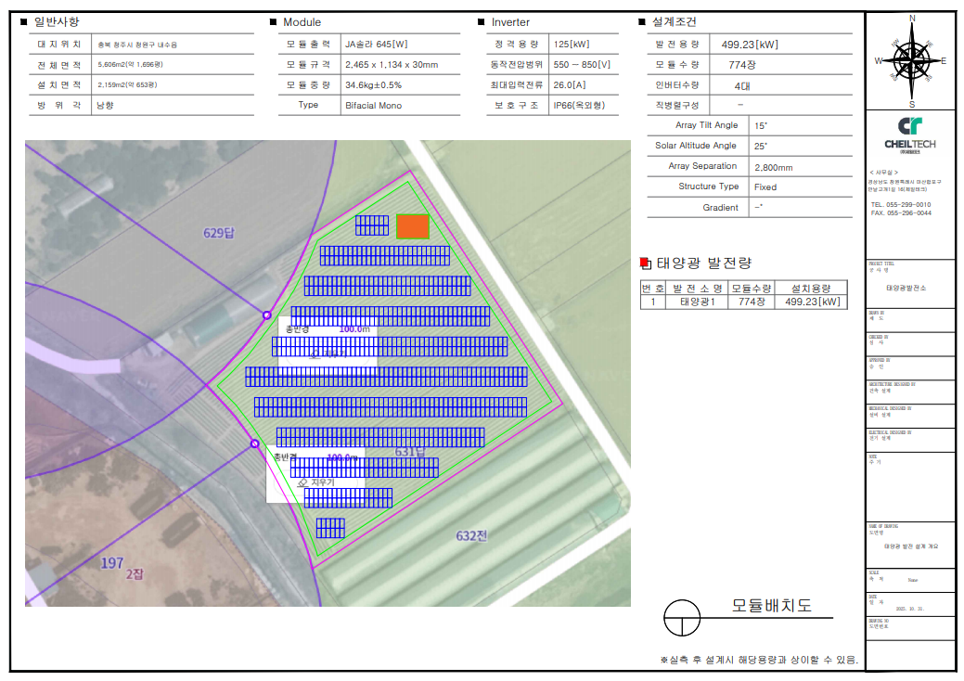The image size is (964, 681).
Task: Click the black bullet beside 설계조건
Action: (x=642, y=22)
